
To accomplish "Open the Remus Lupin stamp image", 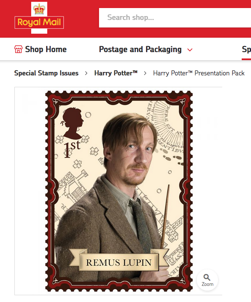I will [119, 191].
